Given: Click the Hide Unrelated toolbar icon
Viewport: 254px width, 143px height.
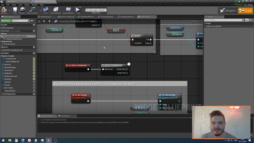Looking at the screenshot, I should [32, 10].
